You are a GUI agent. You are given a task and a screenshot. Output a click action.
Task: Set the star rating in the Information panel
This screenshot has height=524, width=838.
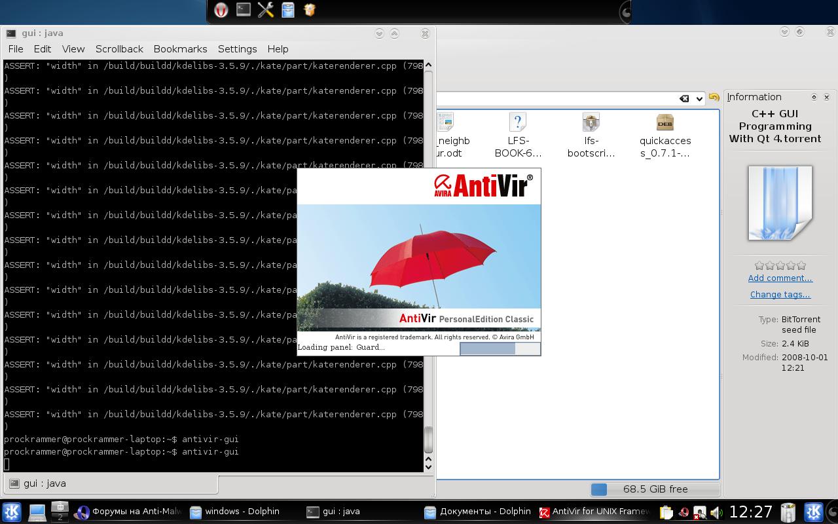point(780,265)
